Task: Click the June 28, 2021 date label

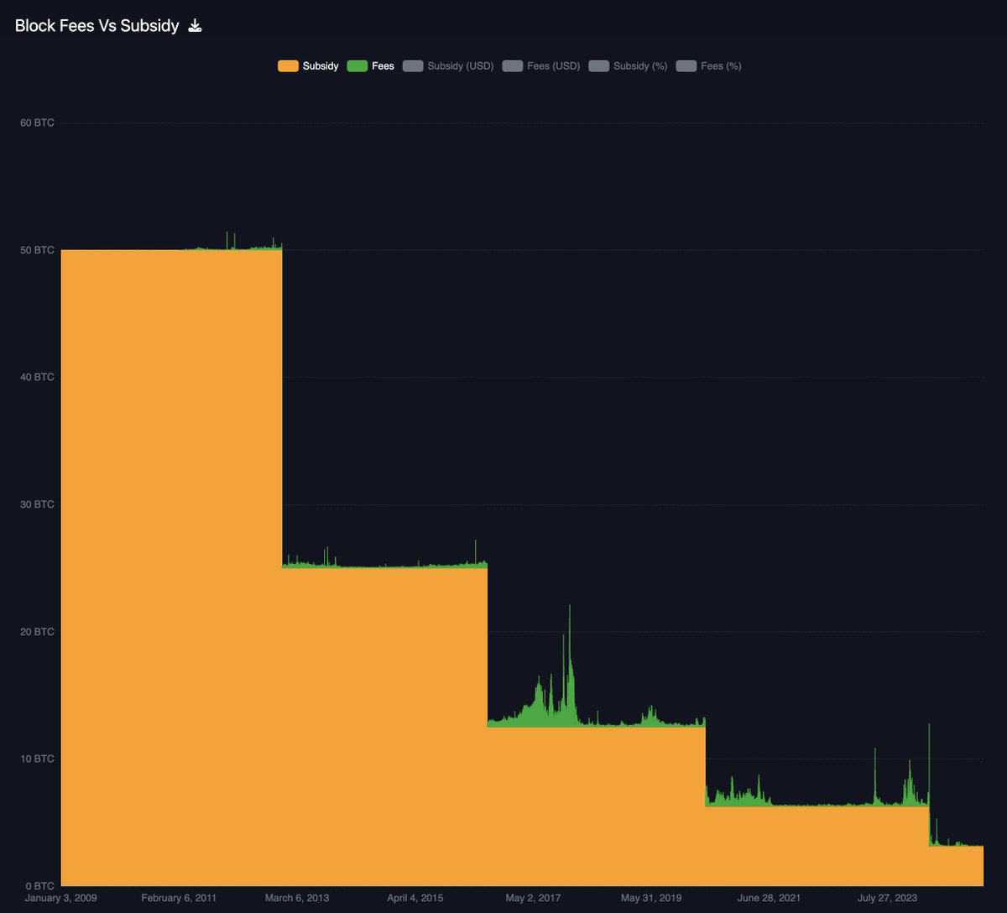Action: point(769,898)
